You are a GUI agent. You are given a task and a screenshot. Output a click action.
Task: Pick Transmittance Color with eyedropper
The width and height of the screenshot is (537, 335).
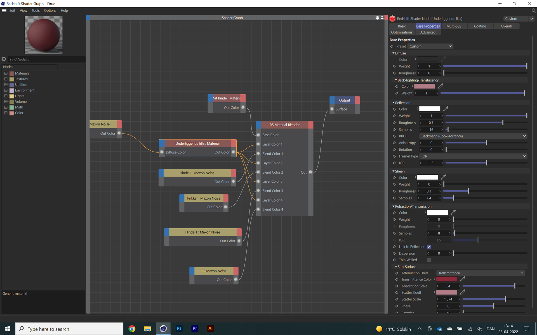tap(463, 279)
